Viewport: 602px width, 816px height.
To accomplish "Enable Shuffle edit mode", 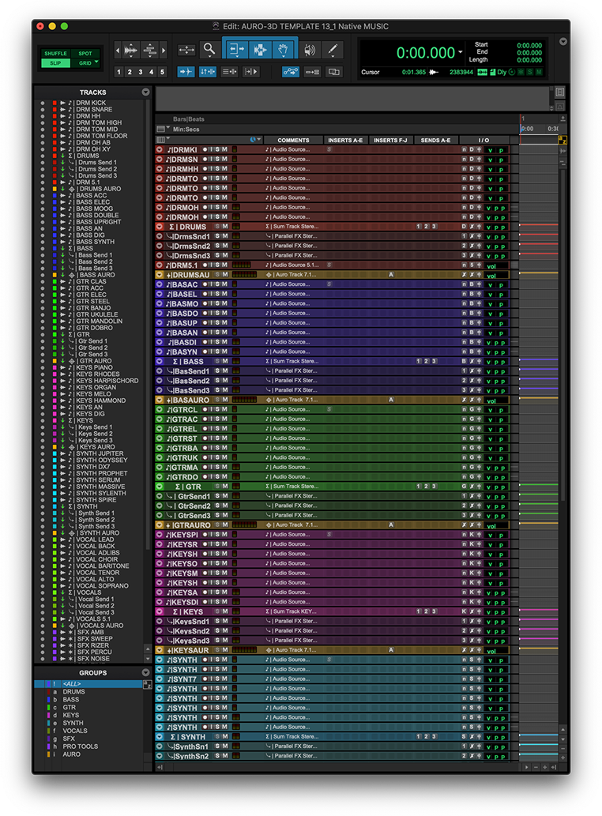I will click(x=55, y=54).
